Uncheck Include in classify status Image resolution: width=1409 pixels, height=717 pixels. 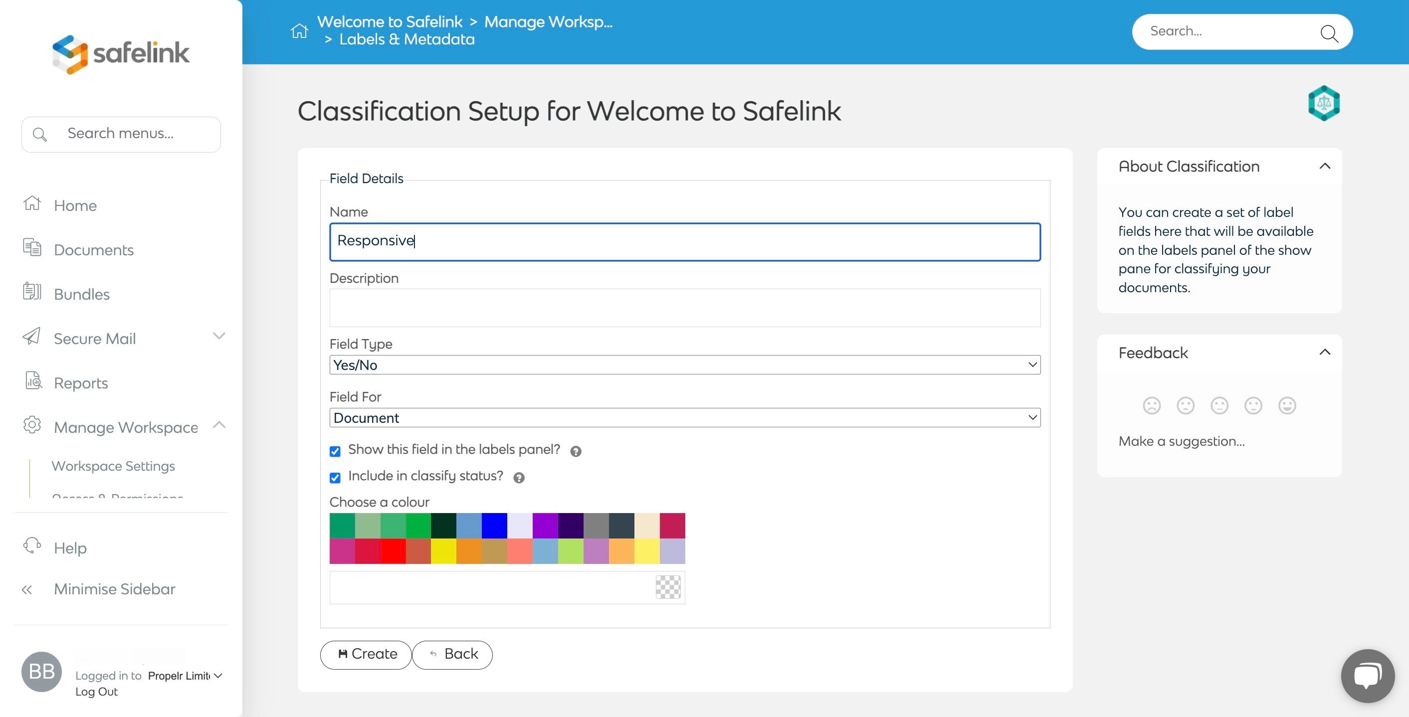point(335,478)
